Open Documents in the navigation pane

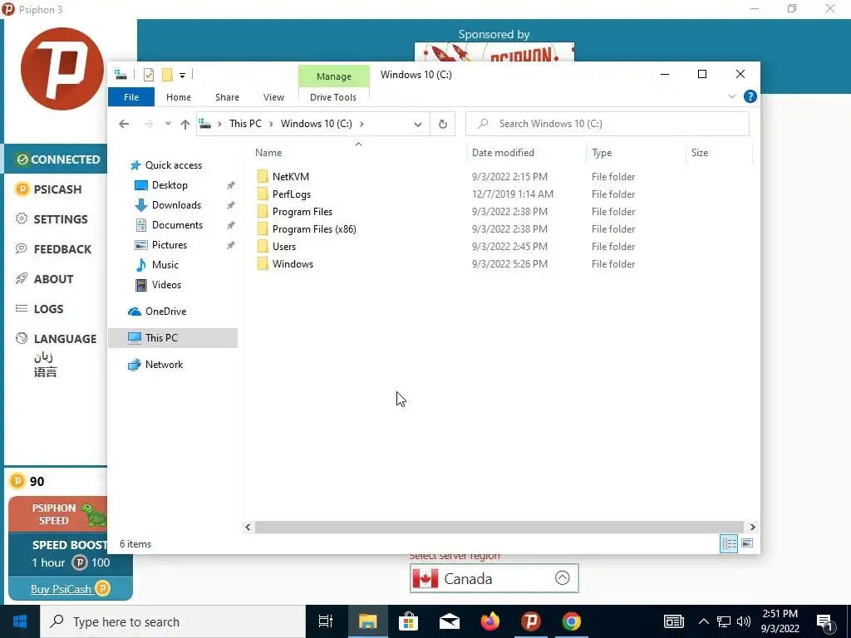click(x=177, y=224)
